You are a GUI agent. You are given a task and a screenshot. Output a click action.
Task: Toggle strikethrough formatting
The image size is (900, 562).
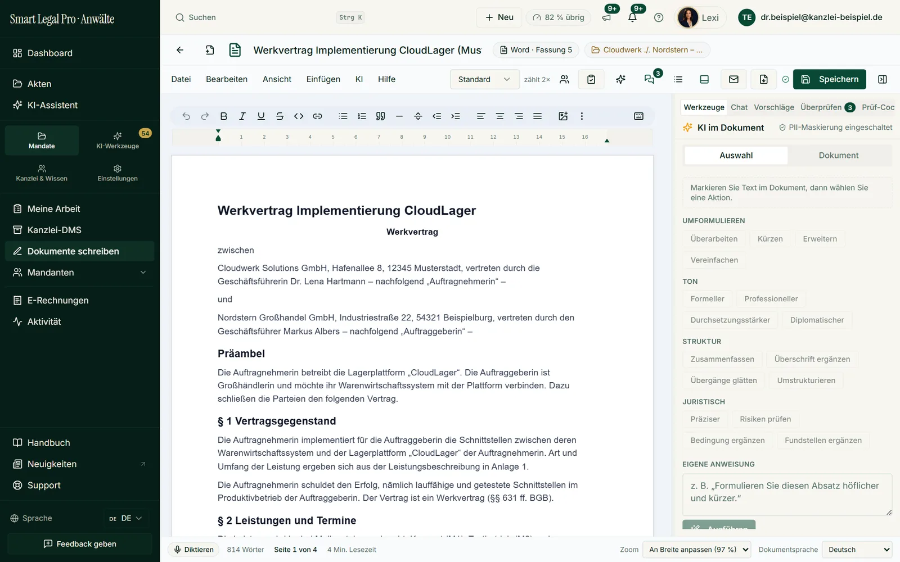coord(280,116)
